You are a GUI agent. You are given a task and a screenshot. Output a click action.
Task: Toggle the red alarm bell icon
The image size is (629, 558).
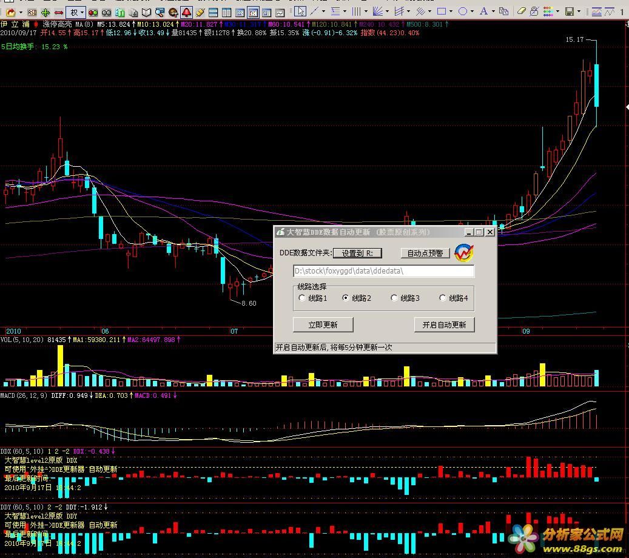187,13
